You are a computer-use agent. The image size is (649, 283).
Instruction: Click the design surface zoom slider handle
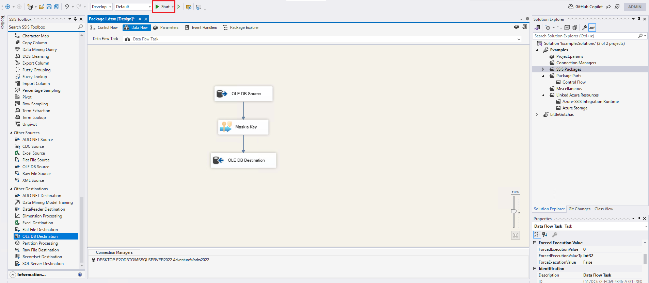[514, 211]
